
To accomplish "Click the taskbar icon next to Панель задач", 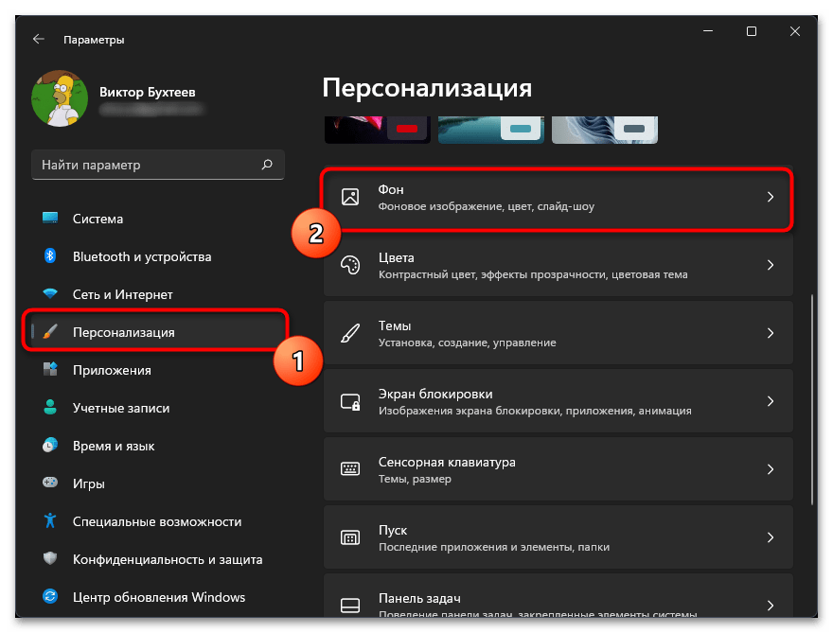I will (x=350, y=606).
